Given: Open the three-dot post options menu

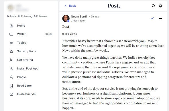Looking at the screenshot, I should 160,19.
